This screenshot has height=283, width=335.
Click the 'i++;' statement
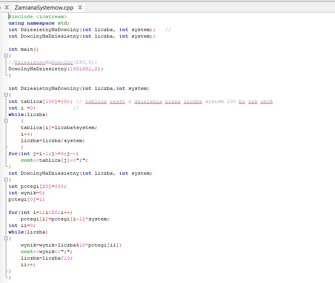(x=27, y=134)
